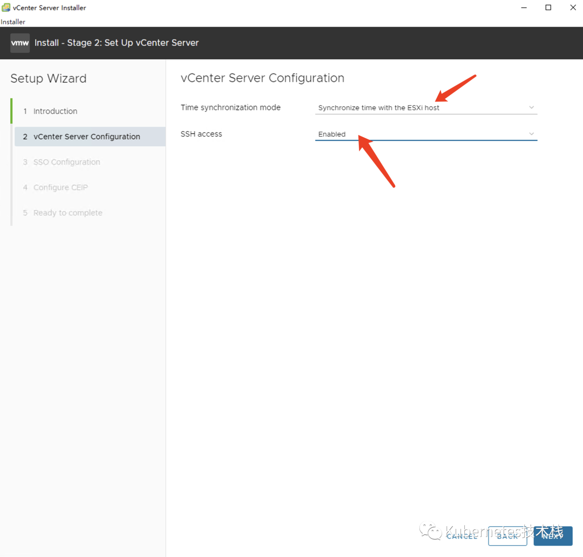Click the Time synchronization mode chevron arrow
Screen dimensions: 583x557
(531, 107)
